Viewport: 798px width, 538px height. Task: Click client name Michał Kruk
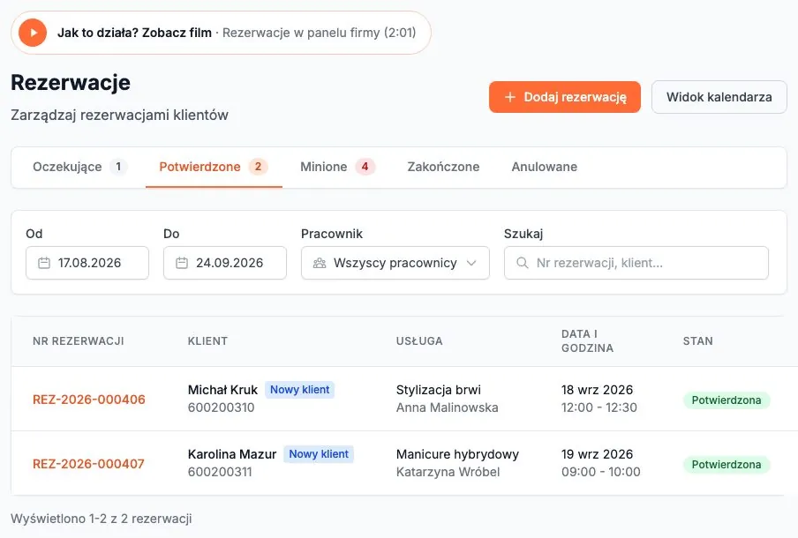pyautogui.click(x=222, y=390)
